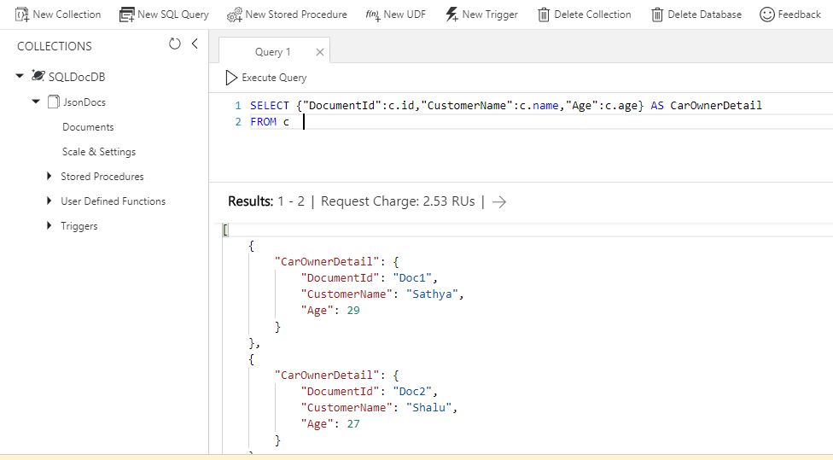Click the COLLECTIONS panel heading
Screen dimensions: 833x460
click(54, 47)
